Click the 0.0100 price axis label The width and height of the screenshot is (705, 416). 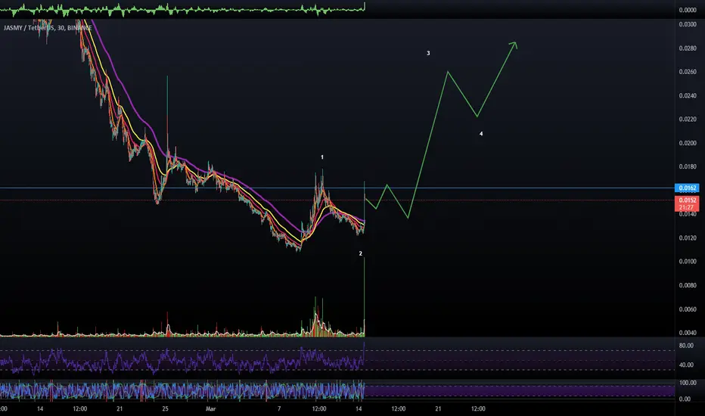click(688, 261)
